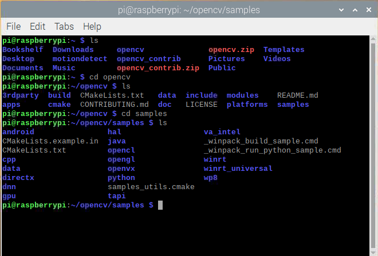Screen dimensions: 378x256
Task: Open the Edit menu
Action: coord(37,26)
